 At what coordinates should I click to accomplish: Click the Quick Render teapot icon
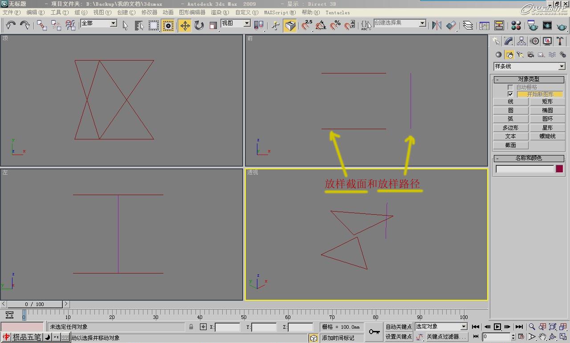(x=562, y=25)
